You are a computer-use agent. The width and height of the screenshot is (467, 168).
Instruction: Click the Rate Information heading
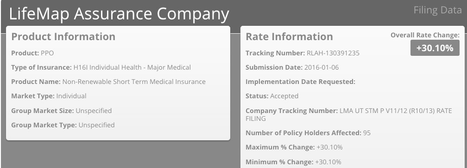(x=289, y=36)
